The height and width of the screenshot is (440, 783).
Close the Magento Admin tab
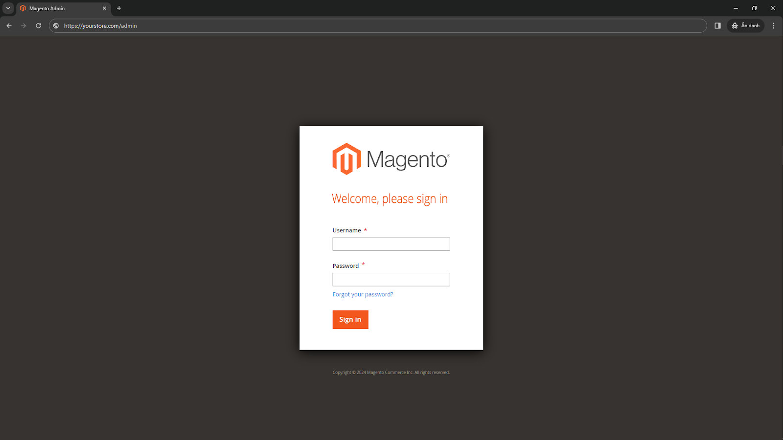click(104, 8)
